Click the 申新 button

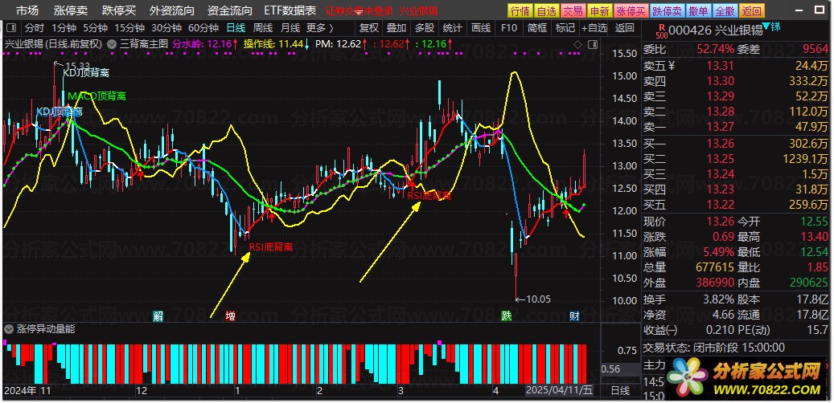point(599,10)
